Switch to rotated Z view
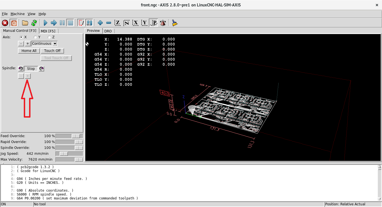382x207 pixels. pos(127,23)
